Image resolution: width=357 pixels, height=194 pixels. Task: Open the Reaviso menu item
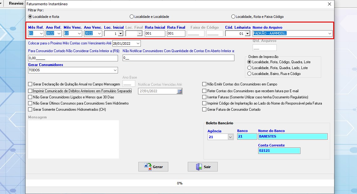16,3
